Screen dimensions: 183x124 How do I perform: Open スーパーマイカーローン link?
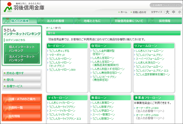pyautogui.click(x=62, y=111)
